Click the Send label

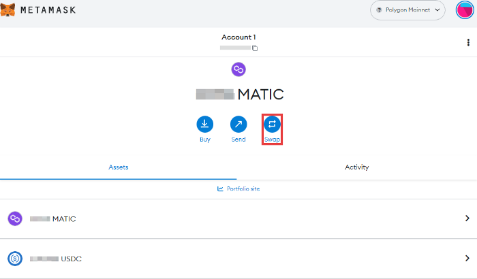click(x=238, y=139)
